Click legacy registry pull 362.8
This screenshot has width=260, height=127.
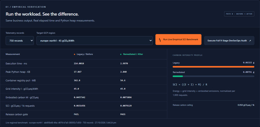tap(77, 80)
